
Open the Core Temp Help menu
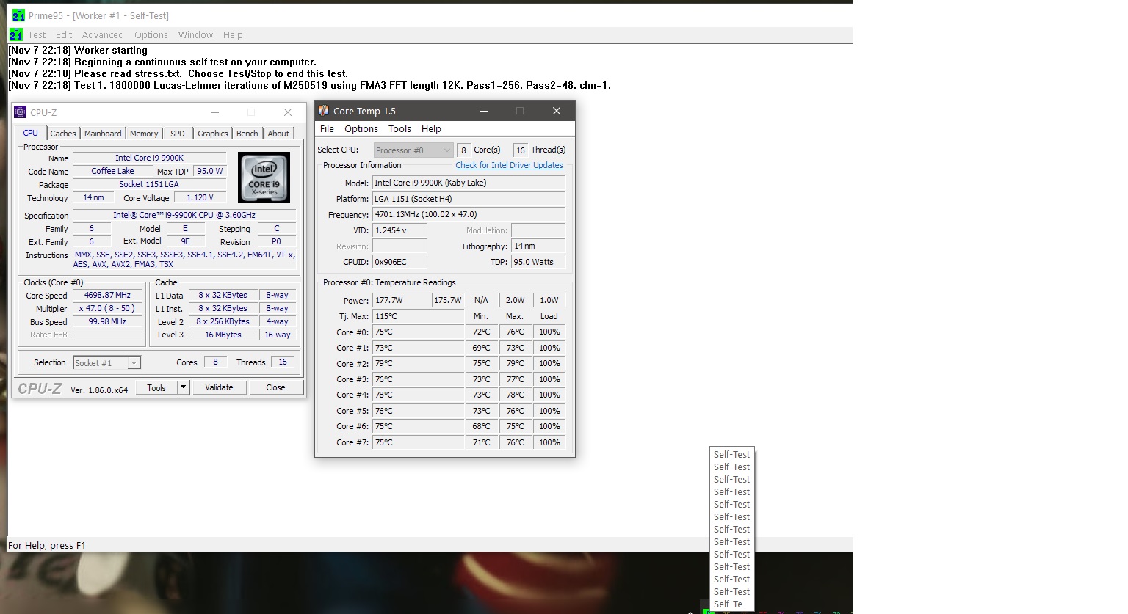click(431, 128)
